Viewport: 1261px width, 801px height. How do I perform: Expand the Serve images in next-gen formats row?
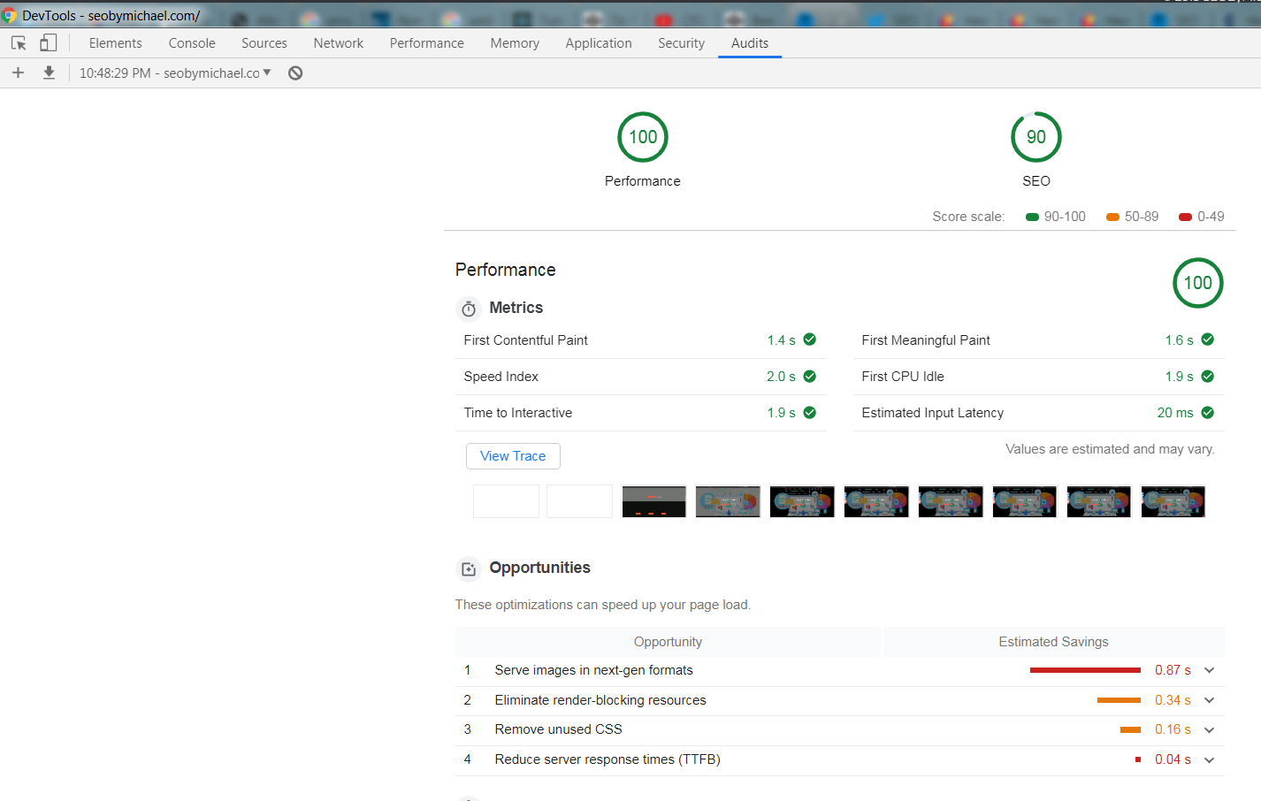pos(1210,670)
